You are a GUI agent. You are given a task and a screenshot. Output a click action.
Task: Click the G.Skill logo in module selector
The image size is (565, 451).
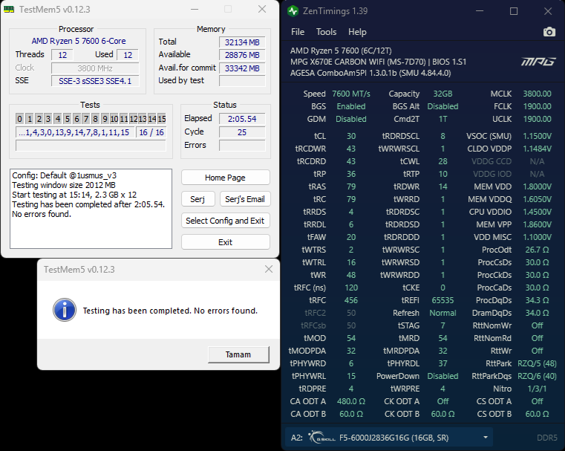pos(321,438)
